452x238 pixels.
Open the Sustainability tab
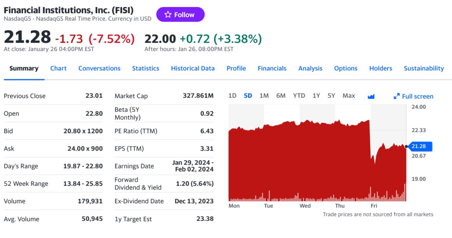(x=424, y=69)
